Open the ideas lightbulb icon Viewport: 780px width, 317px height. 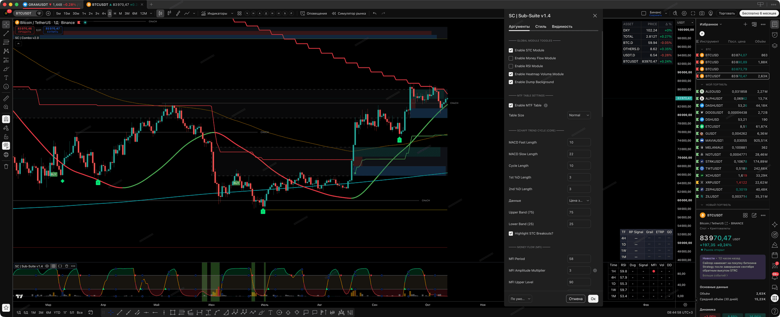[711, 13]
